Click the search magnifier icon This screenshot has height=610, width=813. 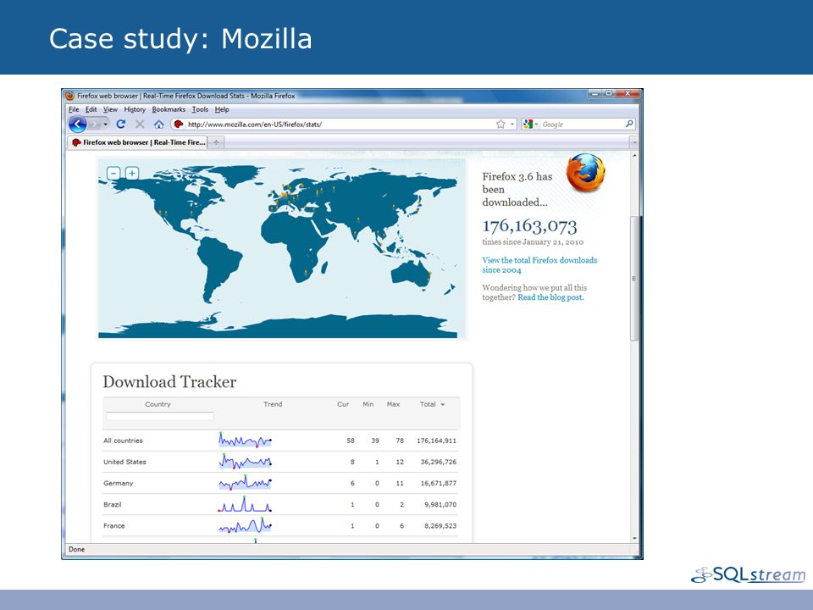click(629, 124)
